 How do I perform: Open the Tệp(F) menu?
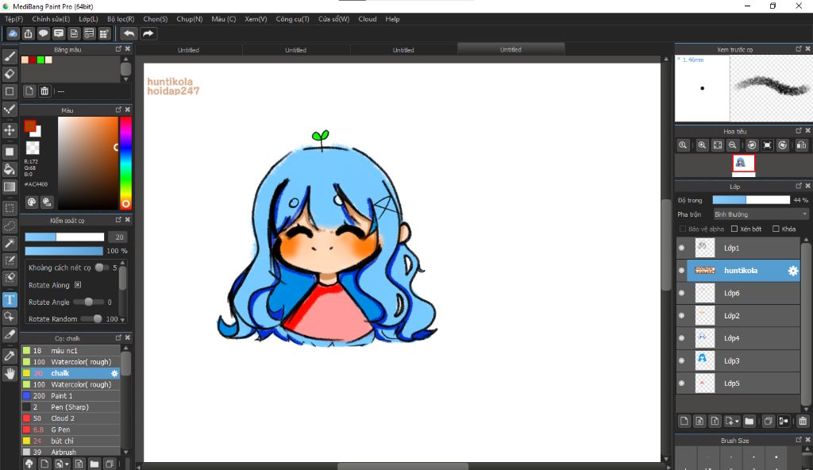pos(14,19)
